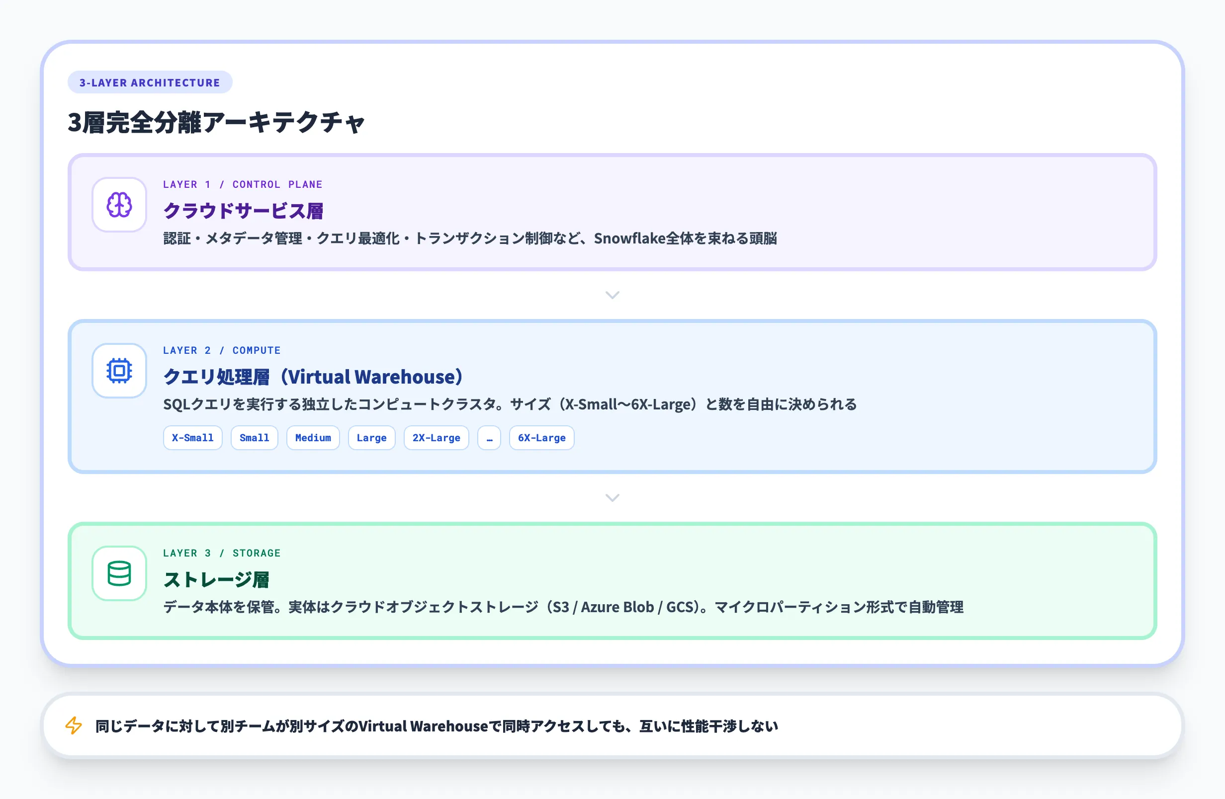This screenshot has height=799, width=1225.
Task: Click the blue processor icon next to クエリ処理層
Action: [119, 371]
